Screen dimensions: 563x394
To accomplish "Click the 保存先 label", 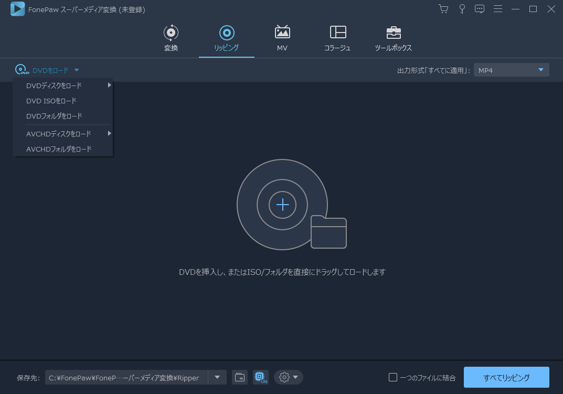I will click(28, 378).
